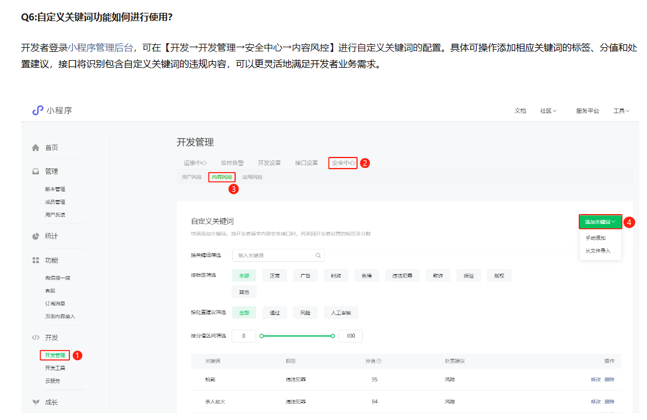Open 文档 in the top navigation
Image resolution: width=647 pixels, height=420 pixels.
[x=520, y=111]
